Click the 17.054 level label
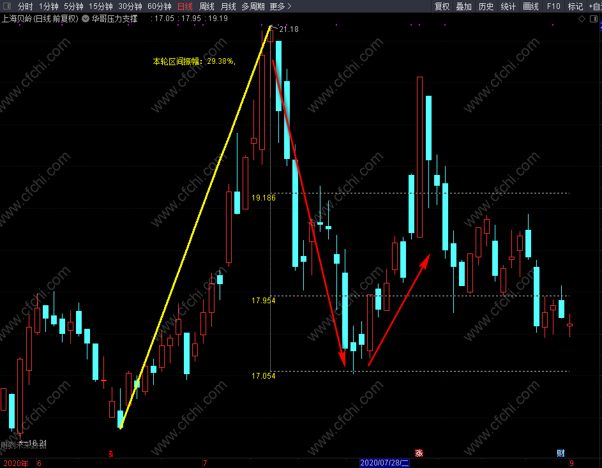 pyautogui.click(x=264, y=376)
